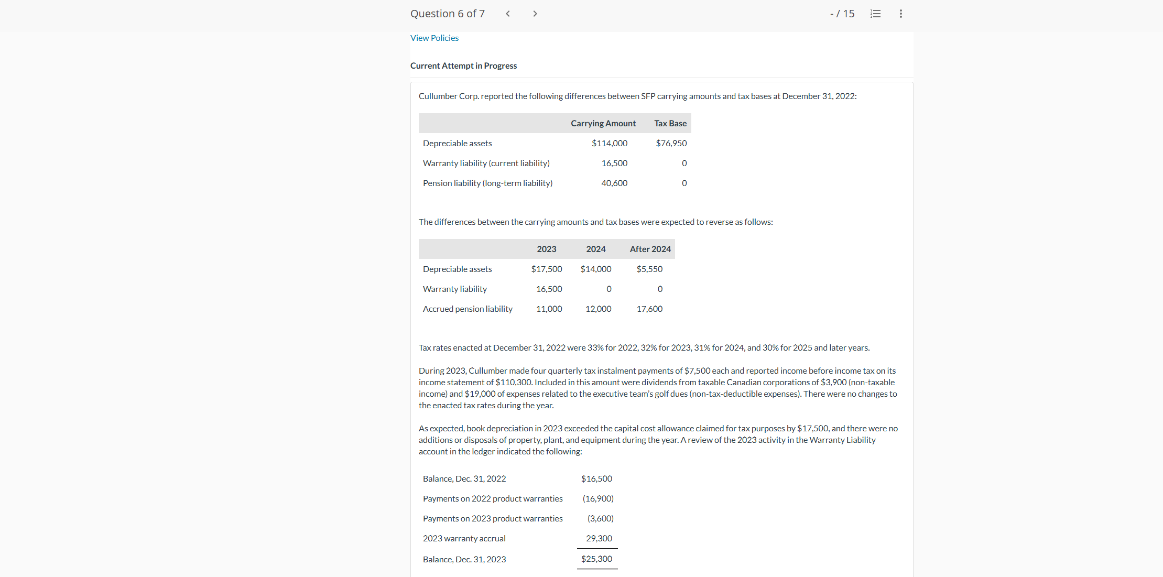This screenshot has height=577, width=1163.
Task: Click the "2023 warranty accrual" amount
Action: point(599,538)
